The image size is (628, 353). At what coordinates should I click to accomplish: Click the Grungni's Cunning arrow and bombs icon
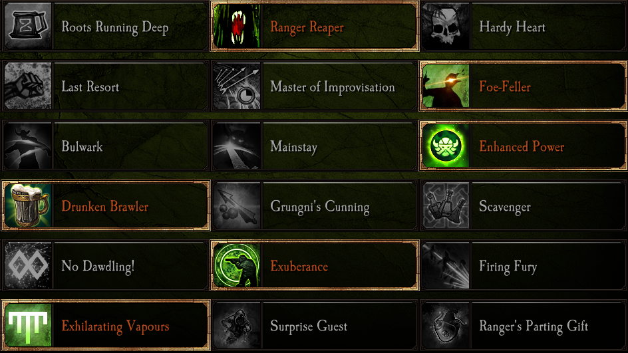click(237, 205)
